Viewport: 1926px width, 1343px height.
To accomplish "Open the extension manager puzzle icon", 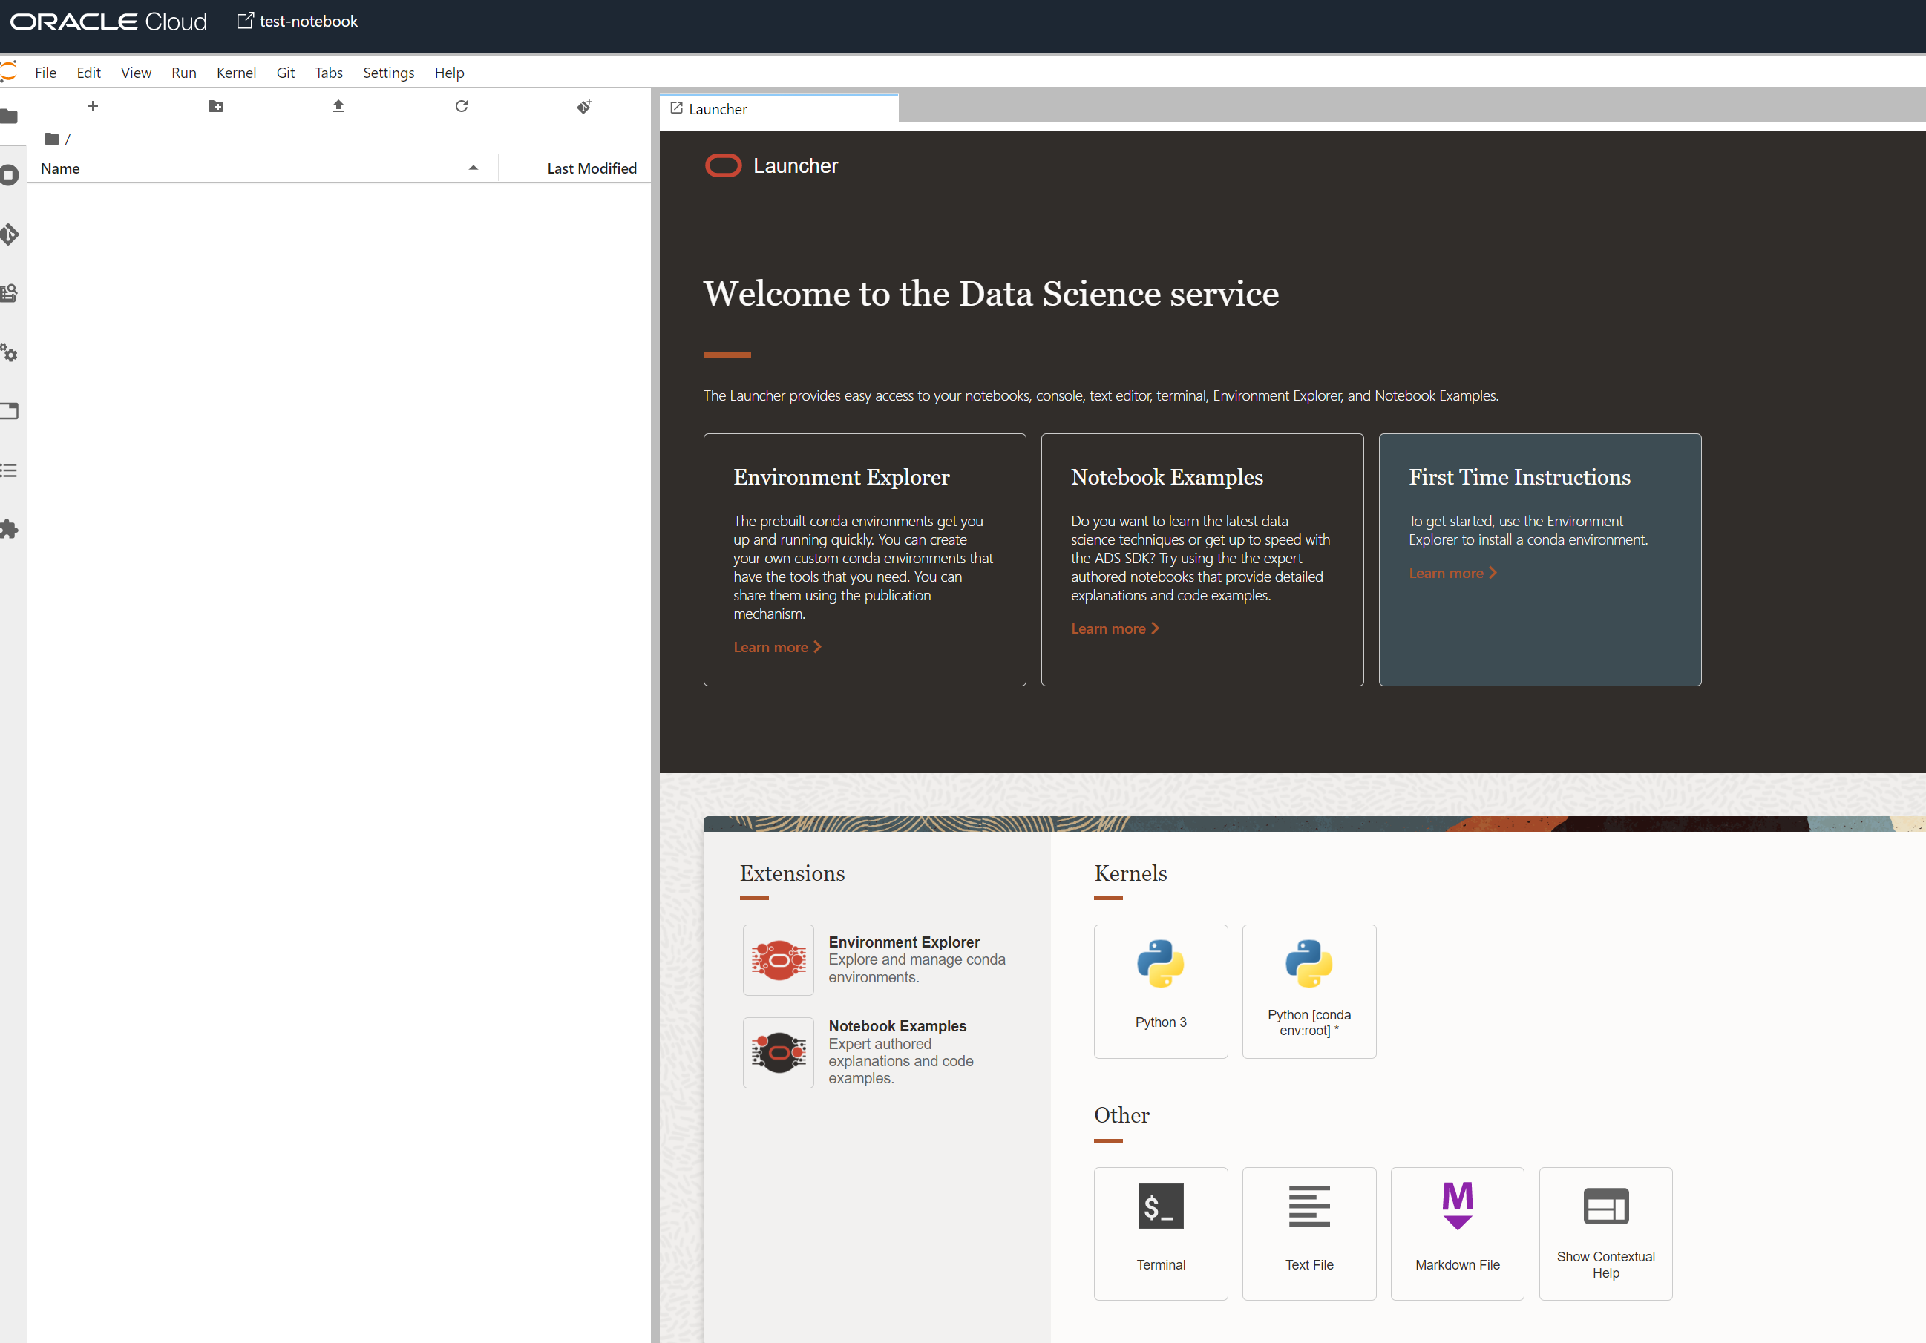I will tap(8, 529).
